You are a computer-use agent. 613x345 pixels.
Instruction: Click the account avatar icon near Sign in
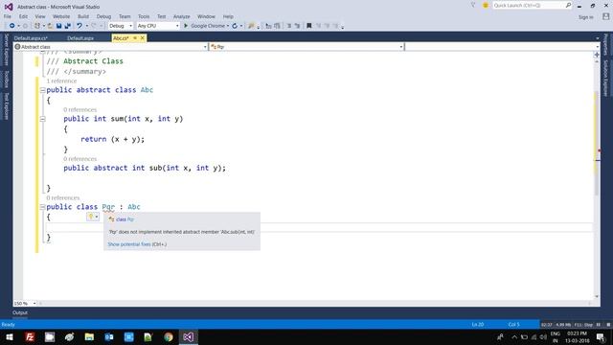(605, 16)
